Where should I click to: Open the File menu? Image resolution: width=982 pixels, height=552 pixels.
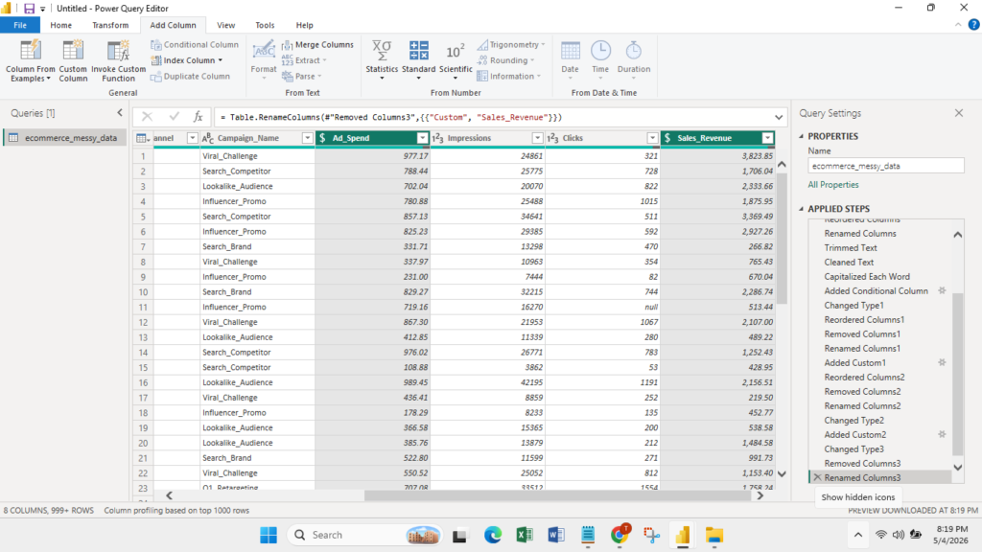coord(20,25)
